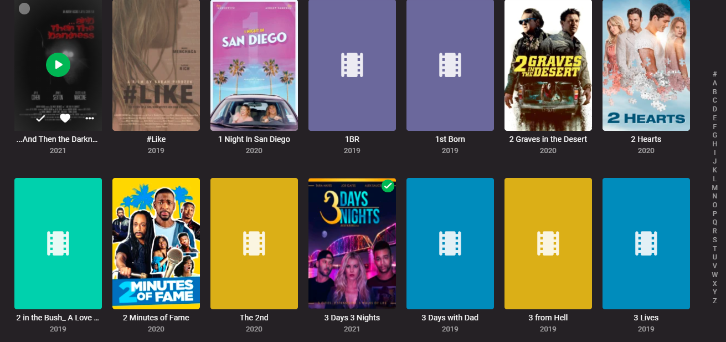Open the 1st Born placeholder film card
The image size is (726, 342).
[x=450, y=65]
